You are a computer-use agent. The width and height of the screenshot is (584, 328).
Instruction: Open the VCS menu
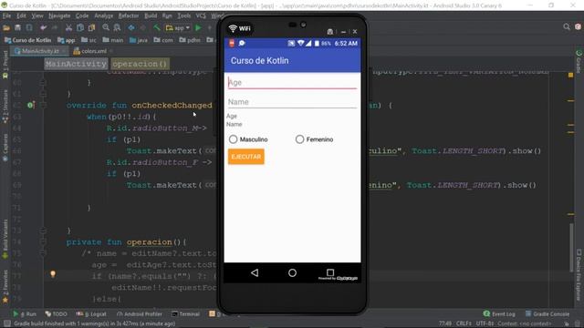point(201,15)
